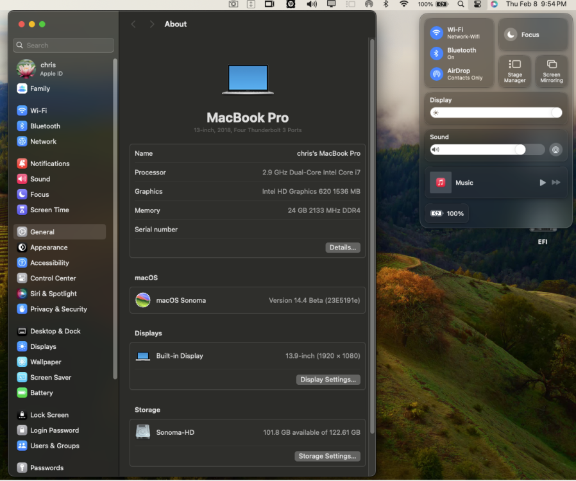This screenshot has height=481, width=576.
Task: Adjust the Display brightness slider
Action: coord(496,113)
